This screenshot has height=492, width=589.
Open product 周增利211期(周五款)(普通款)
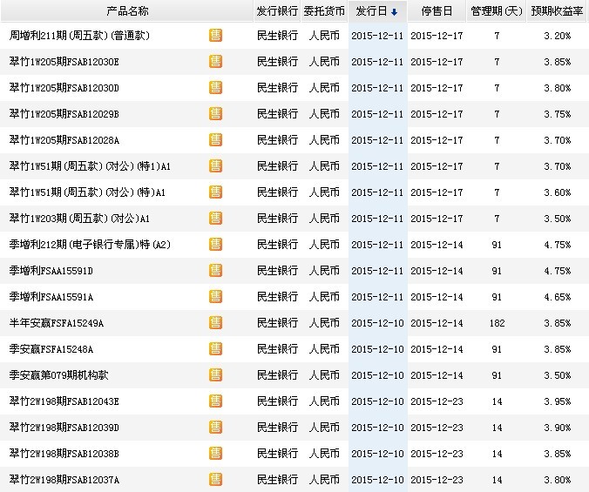(x=79, y=36)
